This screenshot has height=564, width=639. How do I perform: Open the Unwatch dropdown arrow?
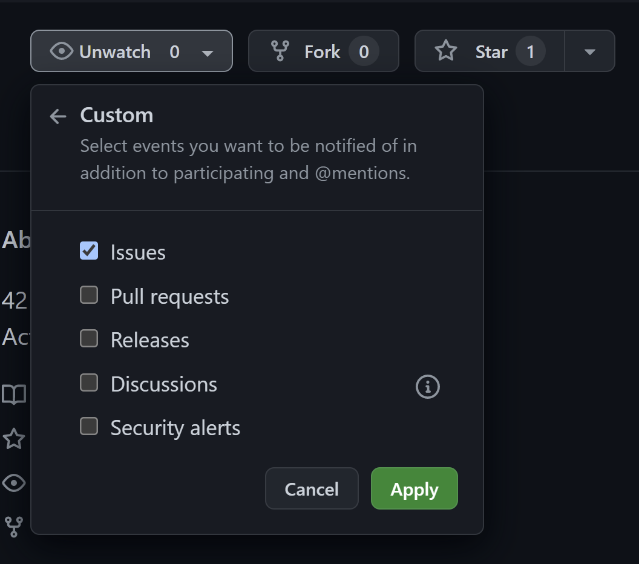coord(208,53)
